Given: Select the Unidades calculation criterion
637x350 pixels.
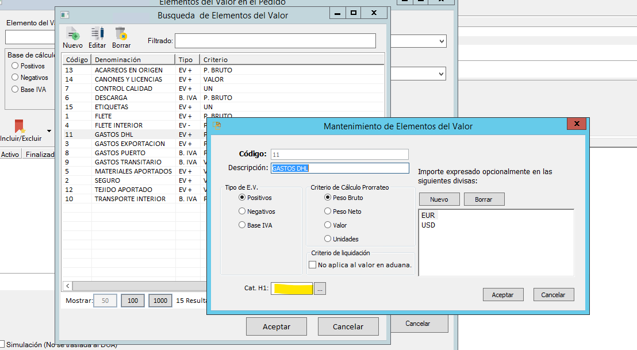Looking at the screenshot, I should coord(328,239).
